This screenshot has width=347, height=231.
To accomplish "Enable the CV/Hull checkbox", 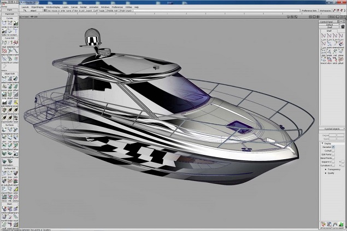I will click(x=333, y=151).
